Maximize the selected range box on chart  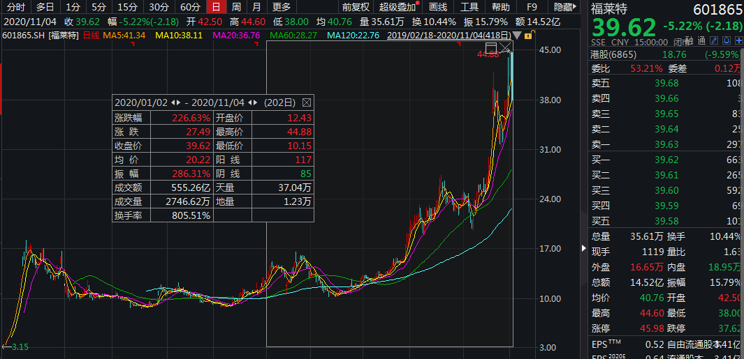(x=490, y=47)
